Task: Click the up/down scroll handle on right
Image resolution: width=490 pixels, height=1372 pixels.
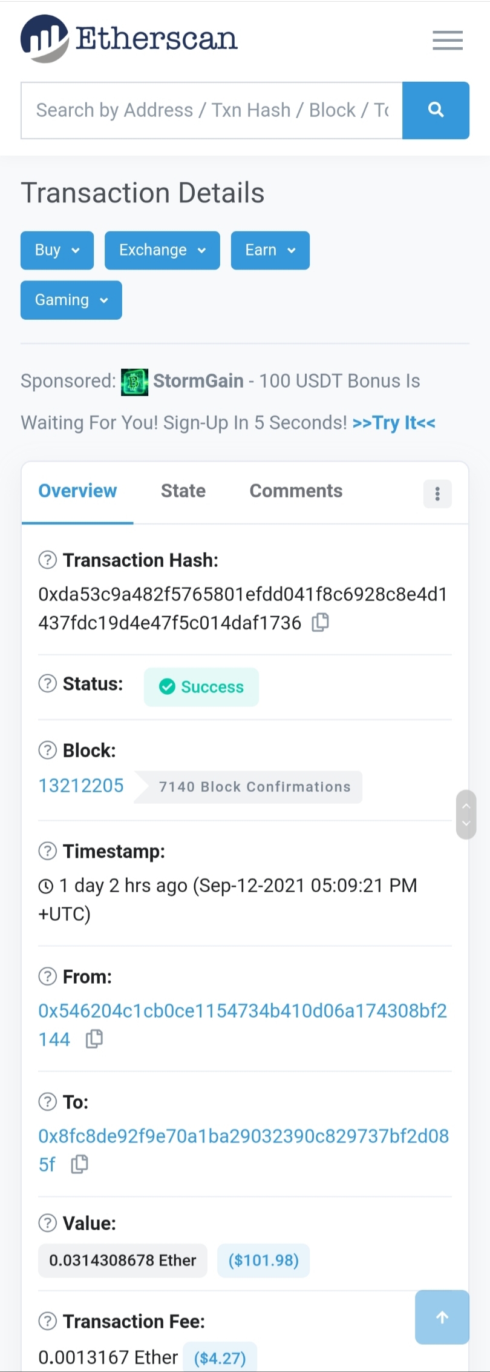Action: click(x=466, y=814)
